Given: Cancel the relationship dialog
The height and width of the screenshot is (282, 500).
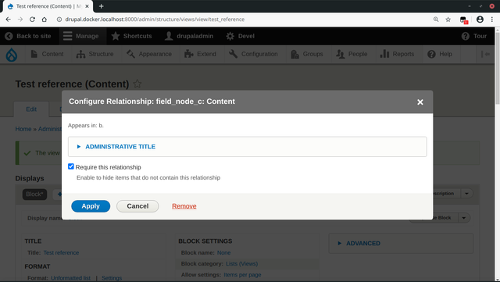Looking at the screenshot, I should tap(137, 206).
